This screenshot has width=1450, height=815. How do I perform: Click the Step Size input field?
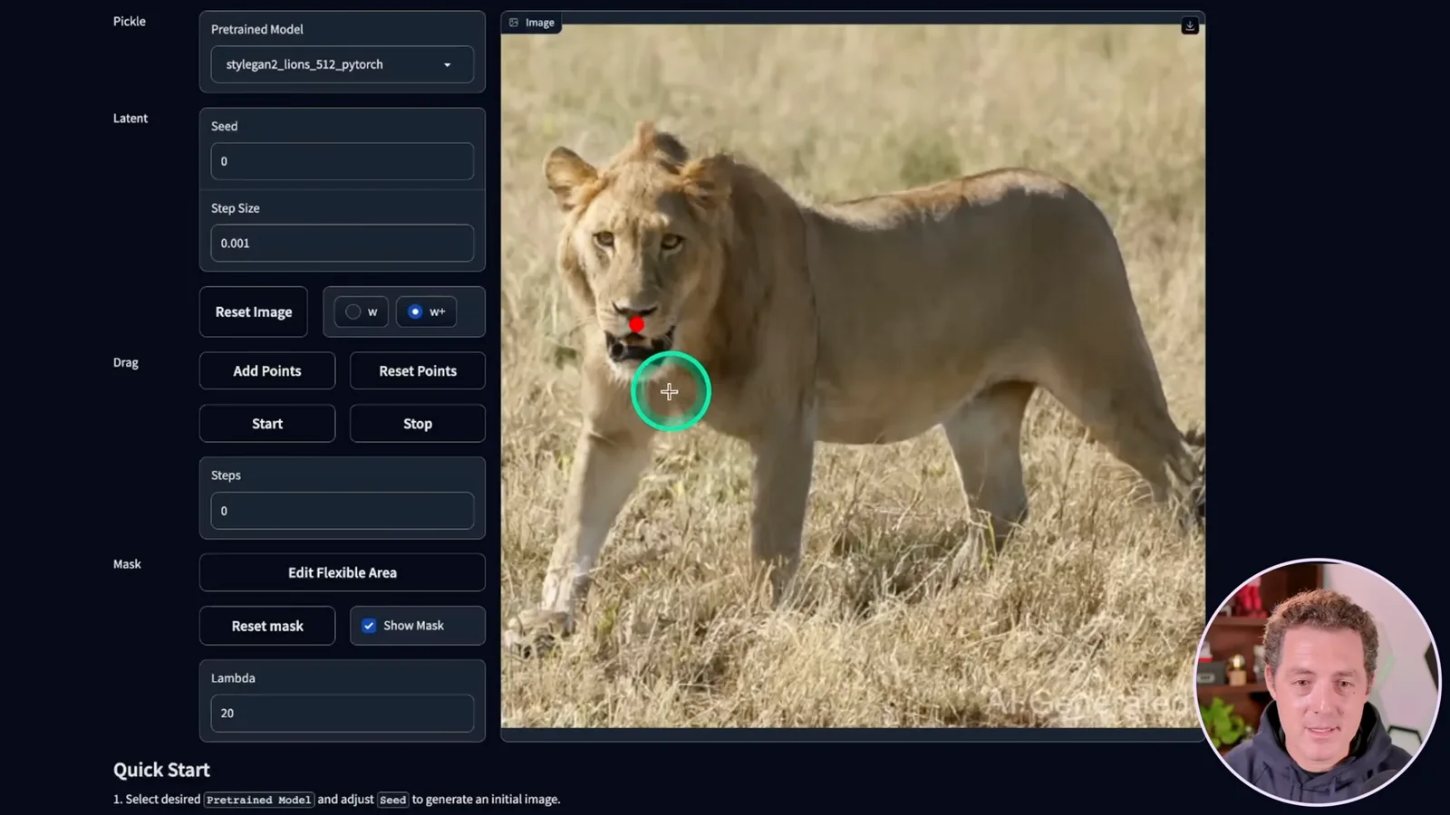[x=342, y=243]
